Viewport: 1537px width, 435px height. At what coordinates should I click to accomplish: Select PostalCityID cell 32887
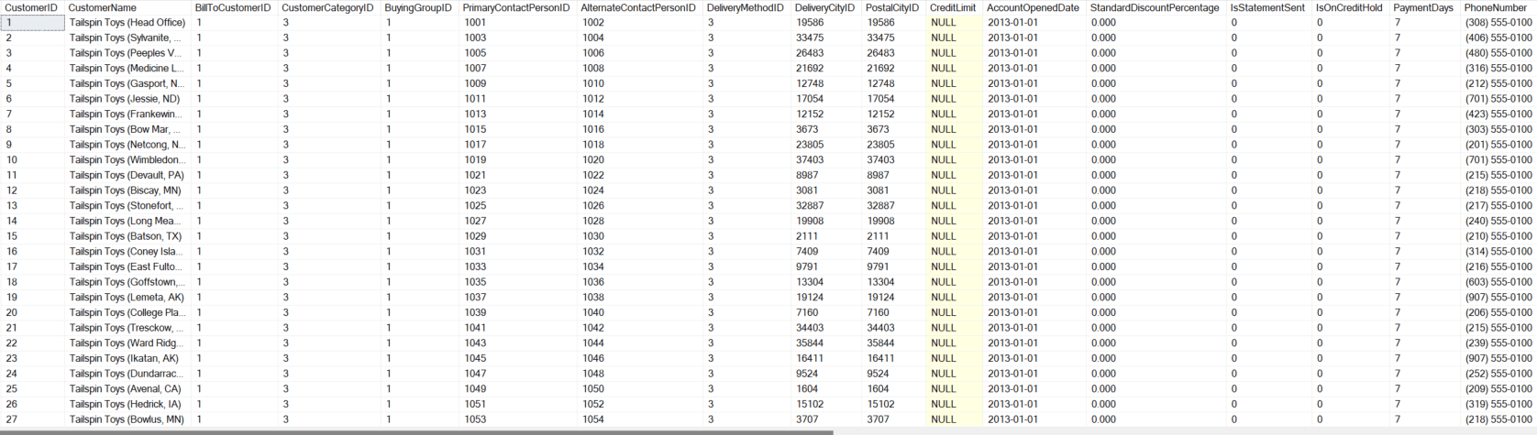pyautogui.click(x=893, y=206)
